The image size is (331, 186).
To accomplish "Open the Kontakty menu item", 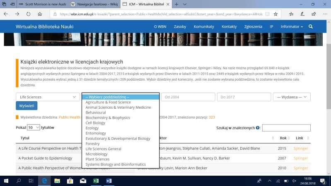I will click(x=229, y=26).
